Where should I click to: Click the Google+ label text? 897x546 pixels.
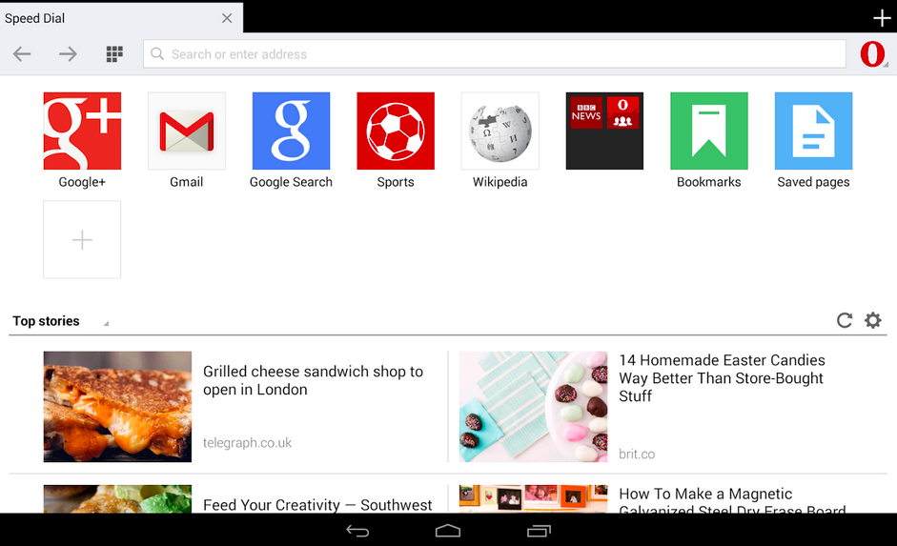[82, 182]
